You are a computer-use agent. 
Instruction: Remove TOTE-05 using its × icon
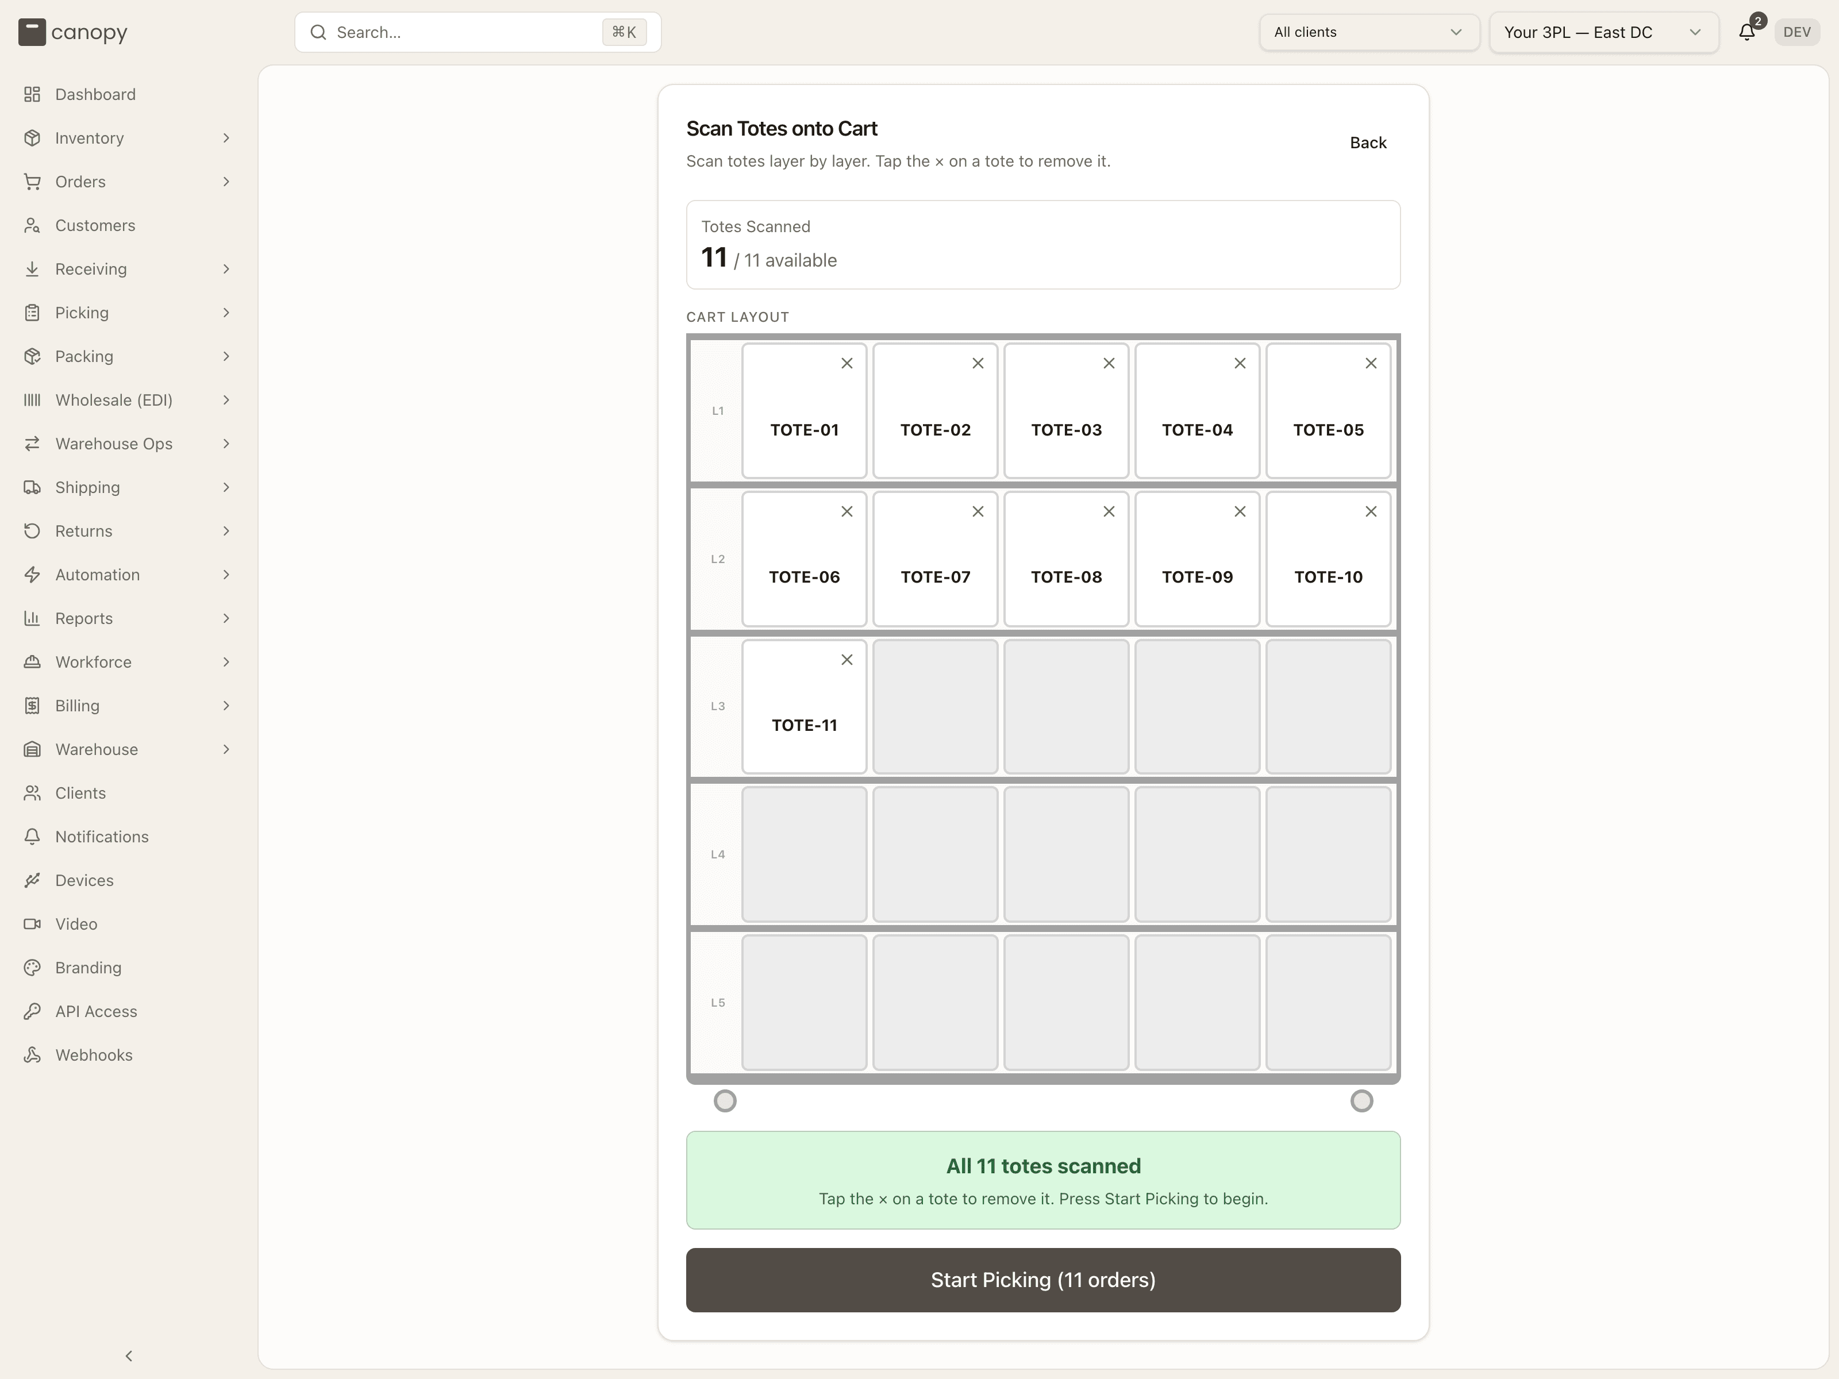[1371, 363]
